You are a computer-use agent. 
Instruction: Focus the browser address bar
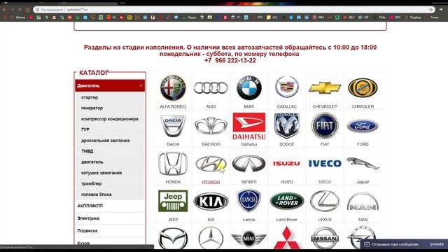coord(233,9)
